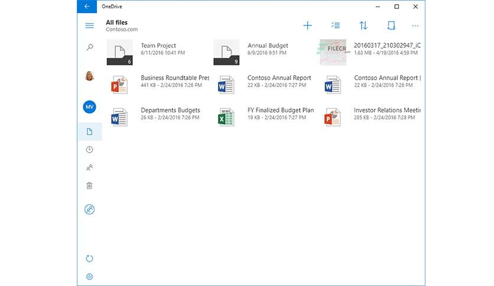
Task: Open the Shared people sidebar icon
Action: point(89,167)
